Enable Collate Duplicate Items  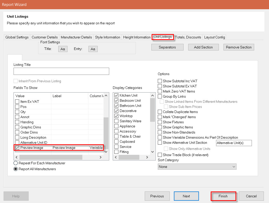(x=160, y=112)
